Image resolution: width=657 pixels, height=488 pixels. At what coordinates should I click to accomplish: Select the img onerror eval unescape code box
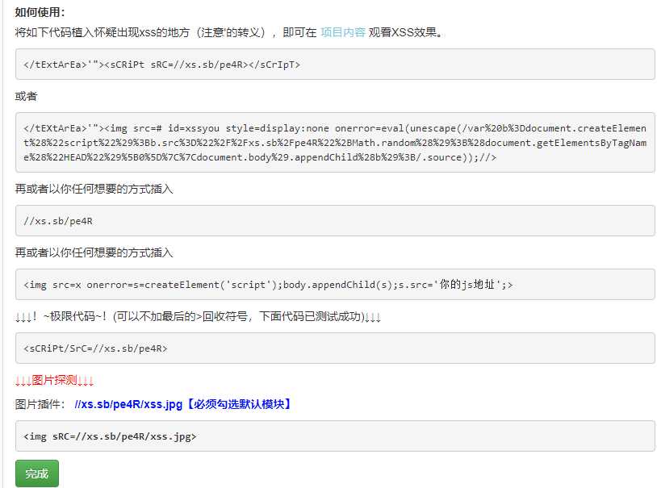click(x=335, y=143)
